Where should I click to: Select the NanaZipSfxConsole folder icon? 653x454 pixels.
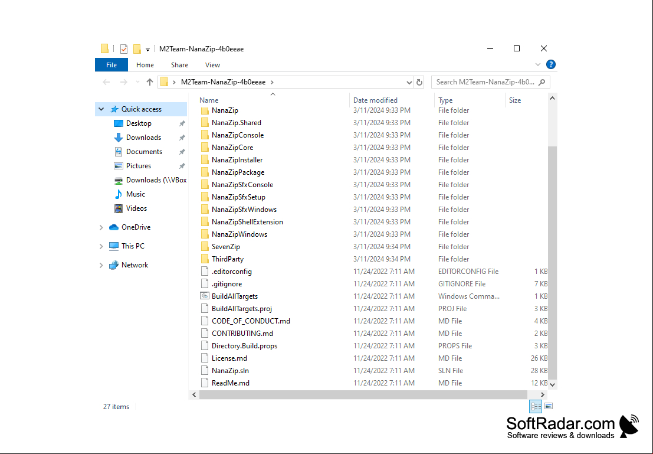point(205,185)
